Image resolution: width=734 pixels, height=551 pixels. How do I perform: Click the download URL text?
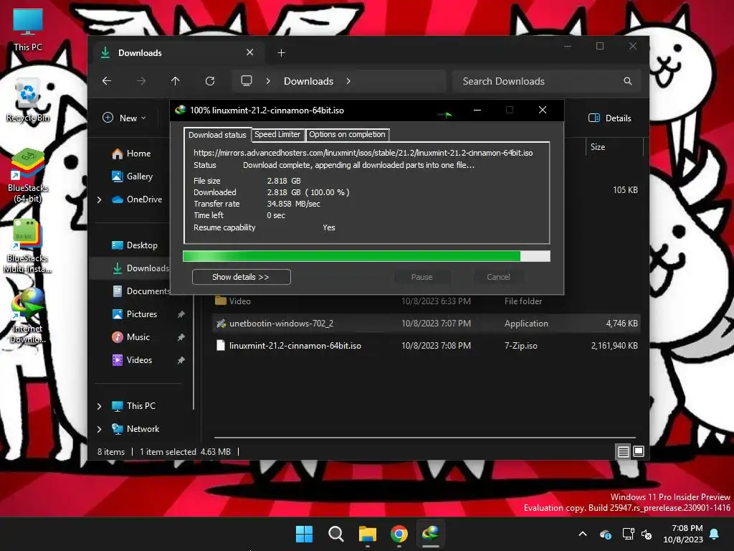363,153
